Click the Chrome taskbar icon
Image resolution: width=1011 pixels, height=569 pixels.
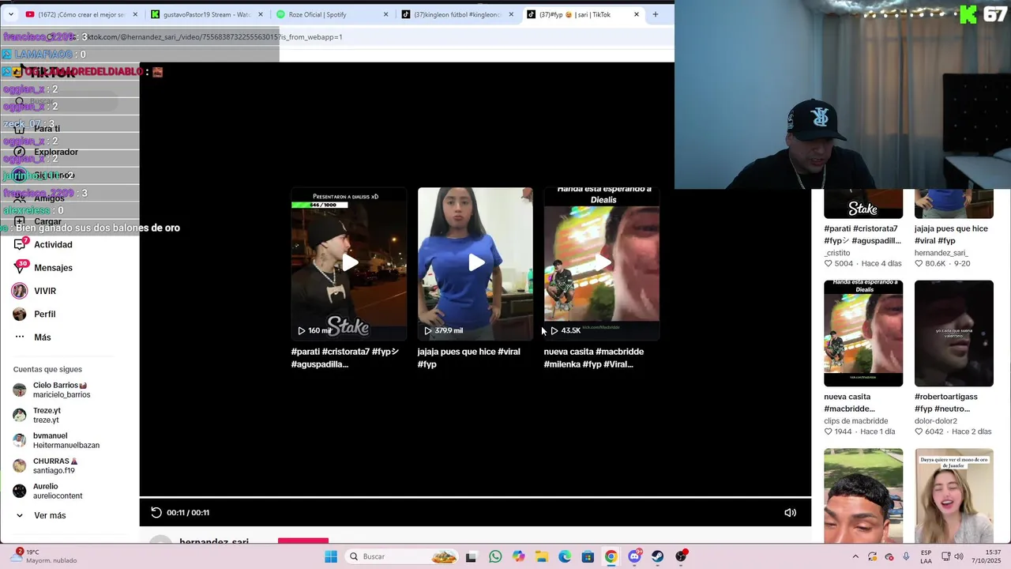(x=611, y=556)
